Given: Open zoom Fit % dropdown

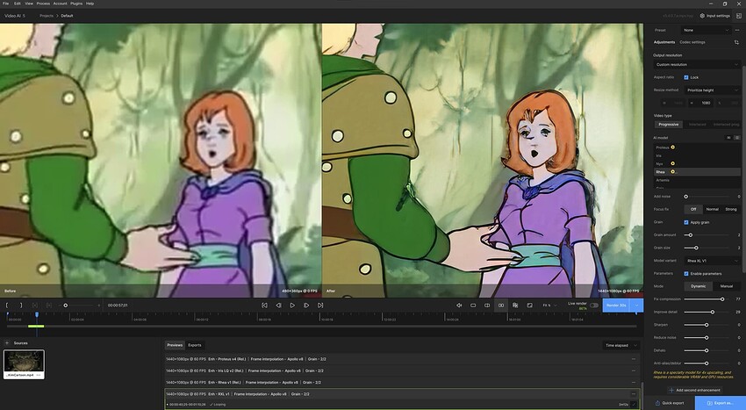Looking at the screenshot, I should (x=549, y=306).
